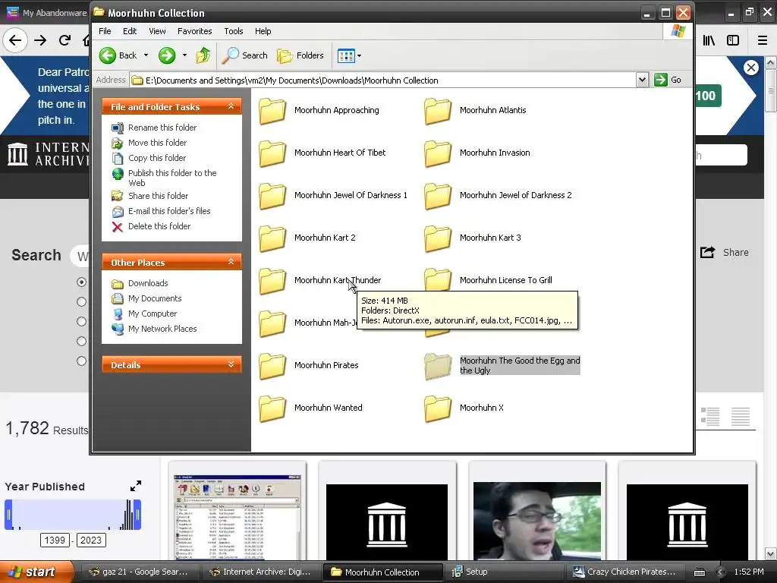777x583 pixels.
Task: Expand the Details panel
Action: tap(231, 364)
